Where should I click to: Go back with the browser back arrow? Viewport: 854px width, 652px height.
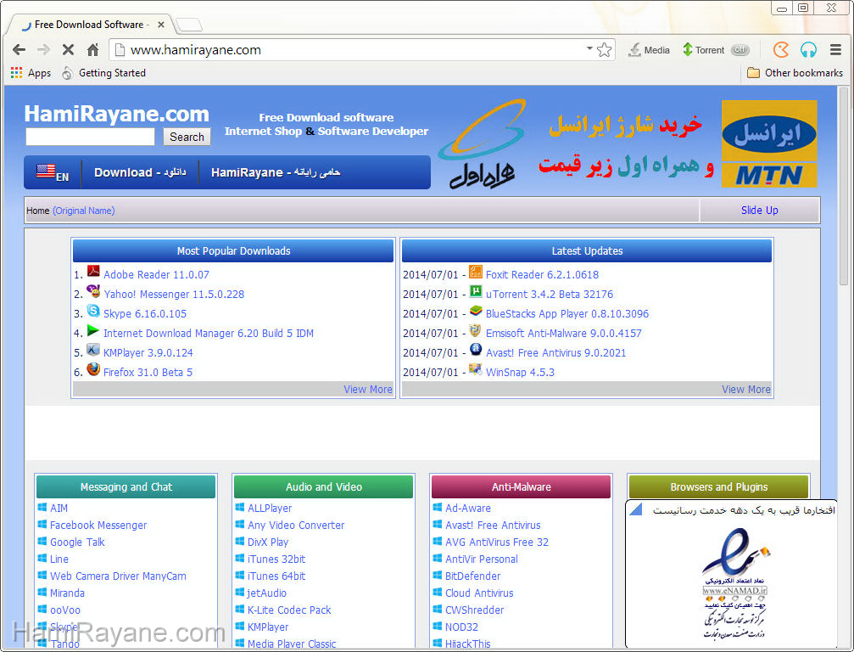19,49
